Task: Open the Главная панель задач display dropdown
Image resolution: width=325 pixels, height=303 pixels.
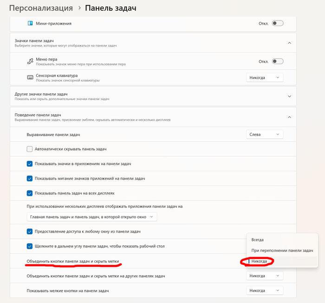Action: tap(92, 217)
